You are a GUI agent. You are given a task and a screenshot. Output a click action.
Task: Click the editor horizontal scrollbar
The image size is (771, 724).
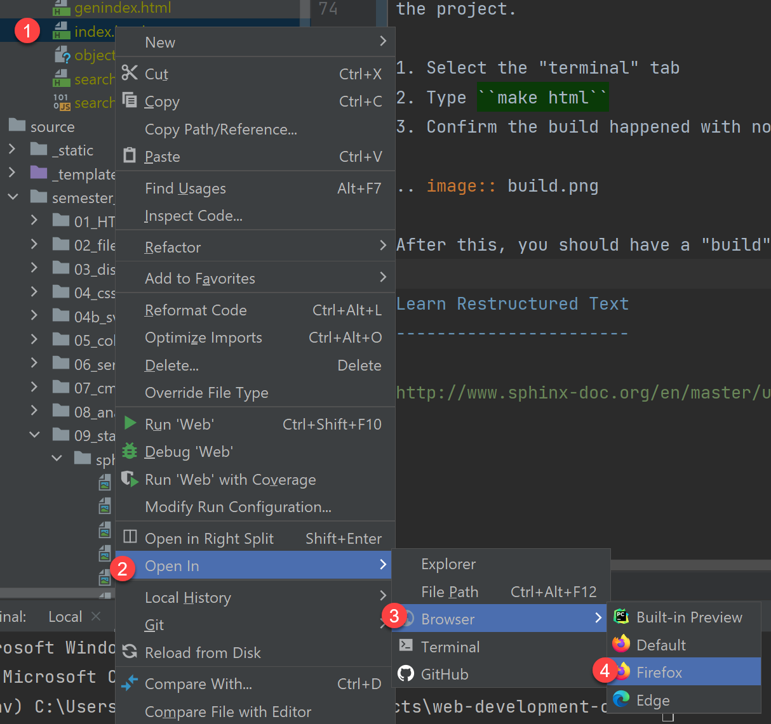pyautogui.click(x=690, y=564)
